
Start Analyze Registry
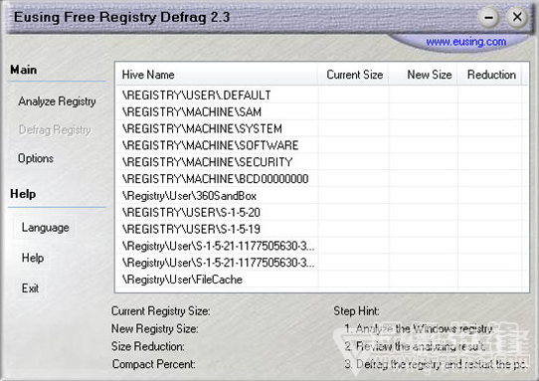click(57, 101)
